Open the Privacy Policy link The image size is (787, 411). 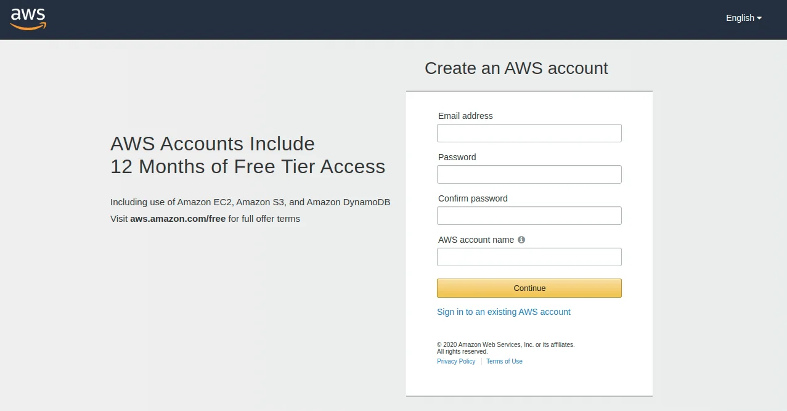456,362
